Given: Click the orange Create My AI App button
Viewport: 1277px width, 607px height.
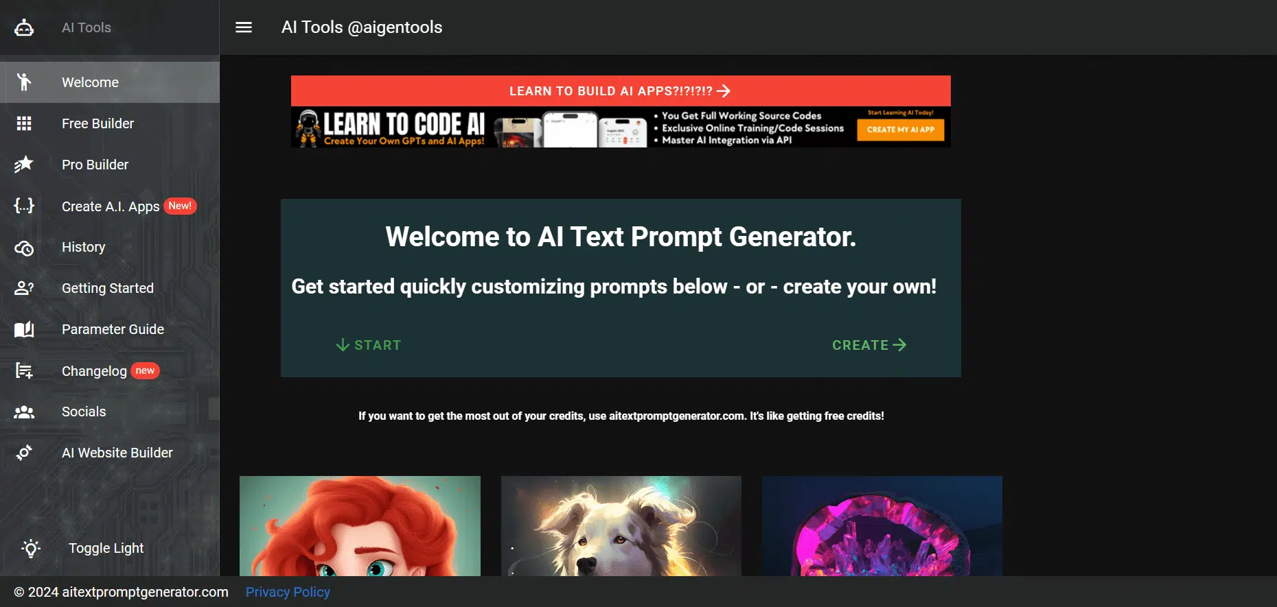Looking at the screenshot, I should click(x=900, y=130).
